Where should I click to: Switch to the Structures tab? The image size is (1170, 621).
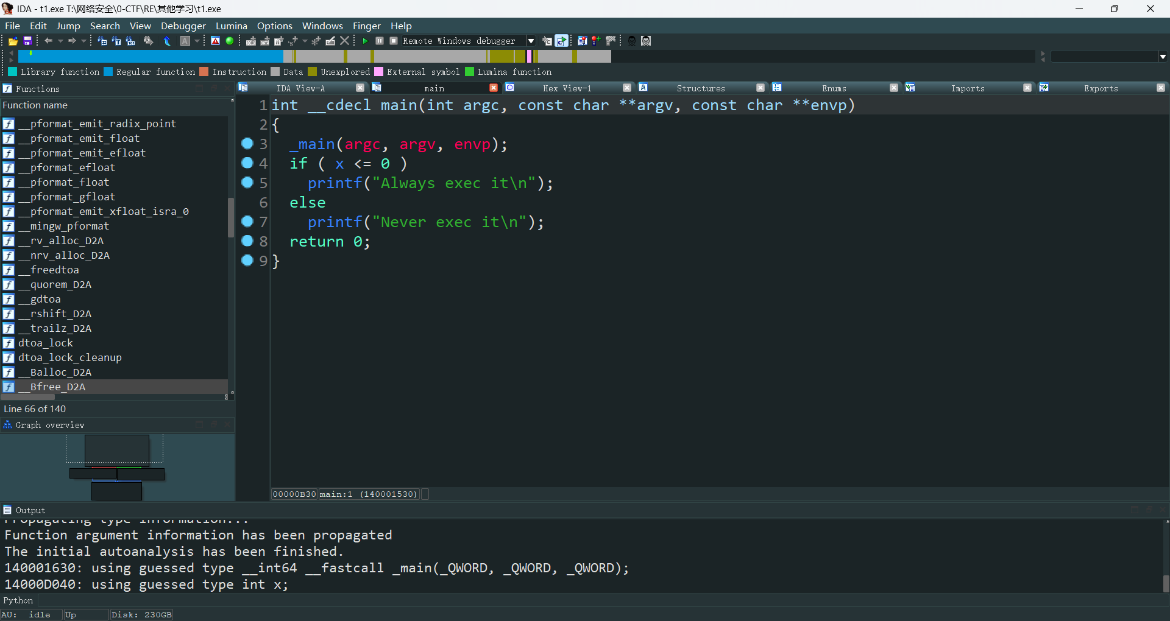pyautogui.click(x=701, y=88)
